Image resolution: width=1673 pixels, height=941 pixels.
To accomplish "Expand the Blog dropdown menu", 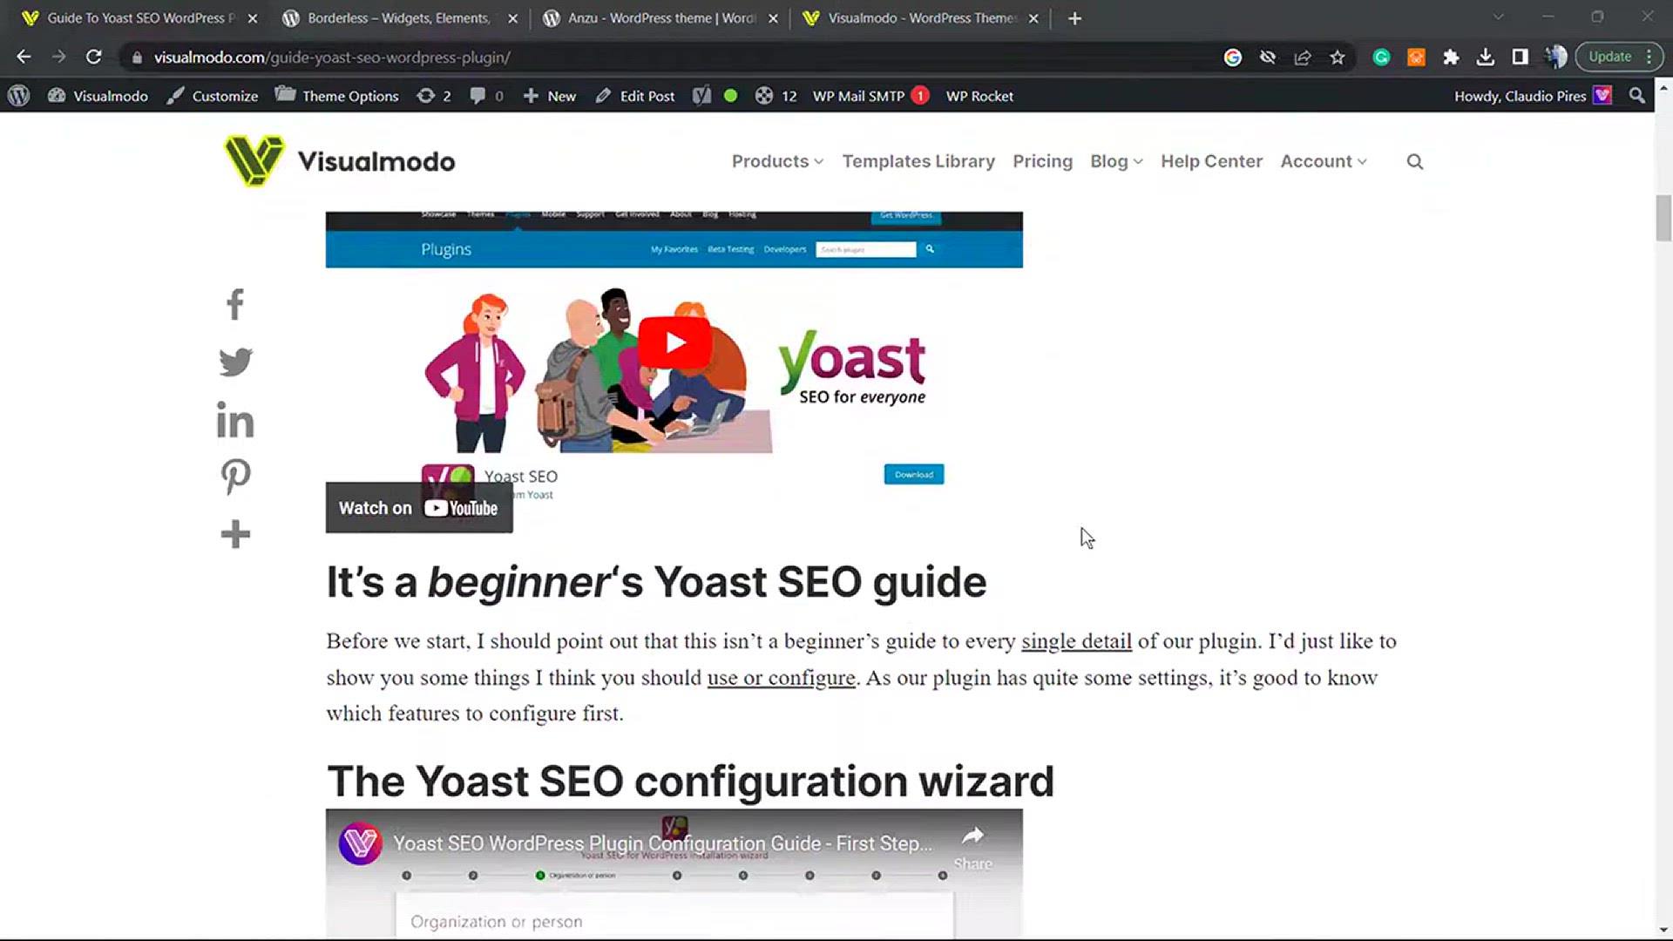I will pyautogui.click(x=1116, y=161).
